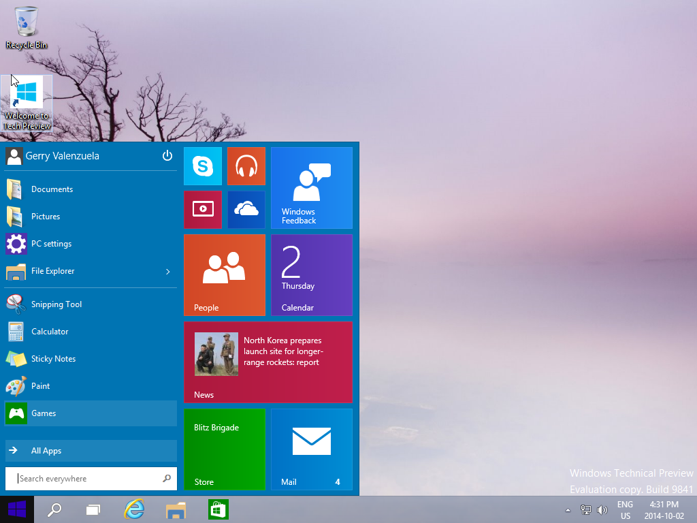
Task: Launch Calculator
Action: tap(91, 332)
